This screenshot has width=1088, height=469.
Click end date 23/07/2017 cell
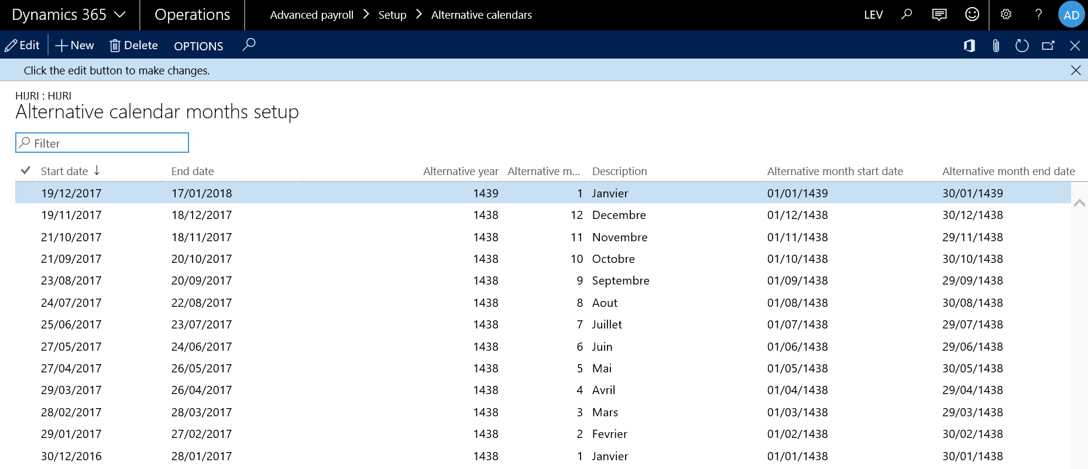[202, 324]
